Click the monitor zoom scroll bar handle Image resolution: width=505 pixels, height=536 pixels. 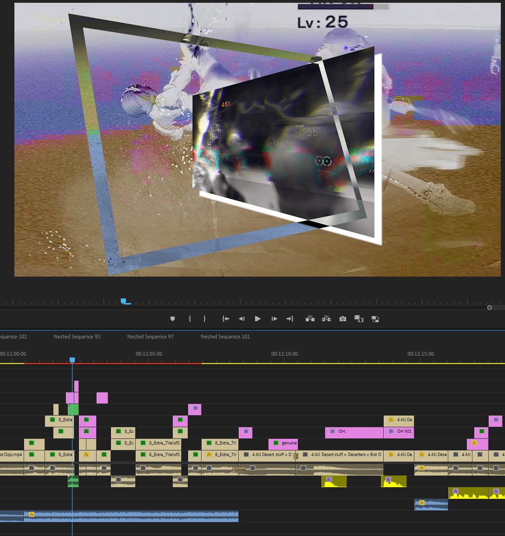tap(489, 308)
